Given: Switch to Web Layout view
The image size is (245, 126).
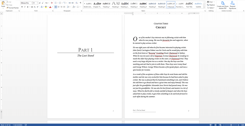Looking at the screenshot, I should tap(220, 125).
